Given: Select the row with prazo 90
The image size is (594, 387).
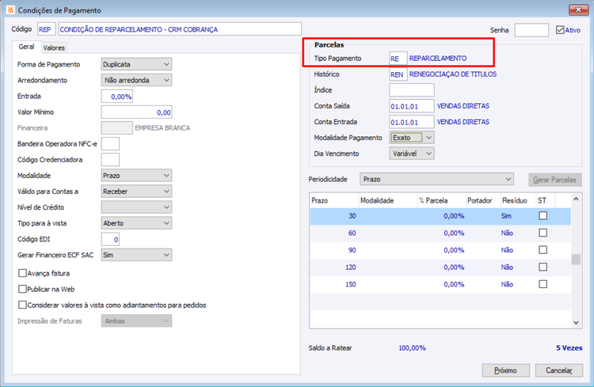Looking at the screenshot, I should (440, 250).
